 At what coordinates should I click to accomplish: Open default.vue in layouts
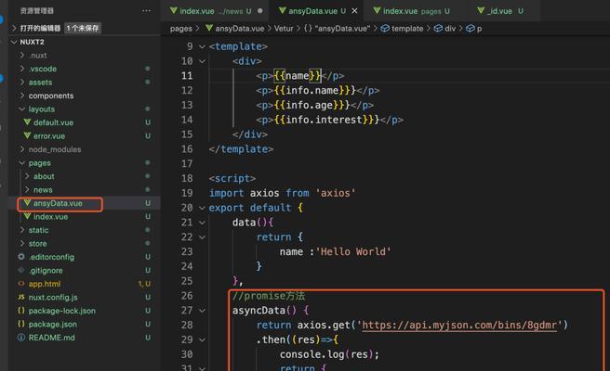pos(53,122)
